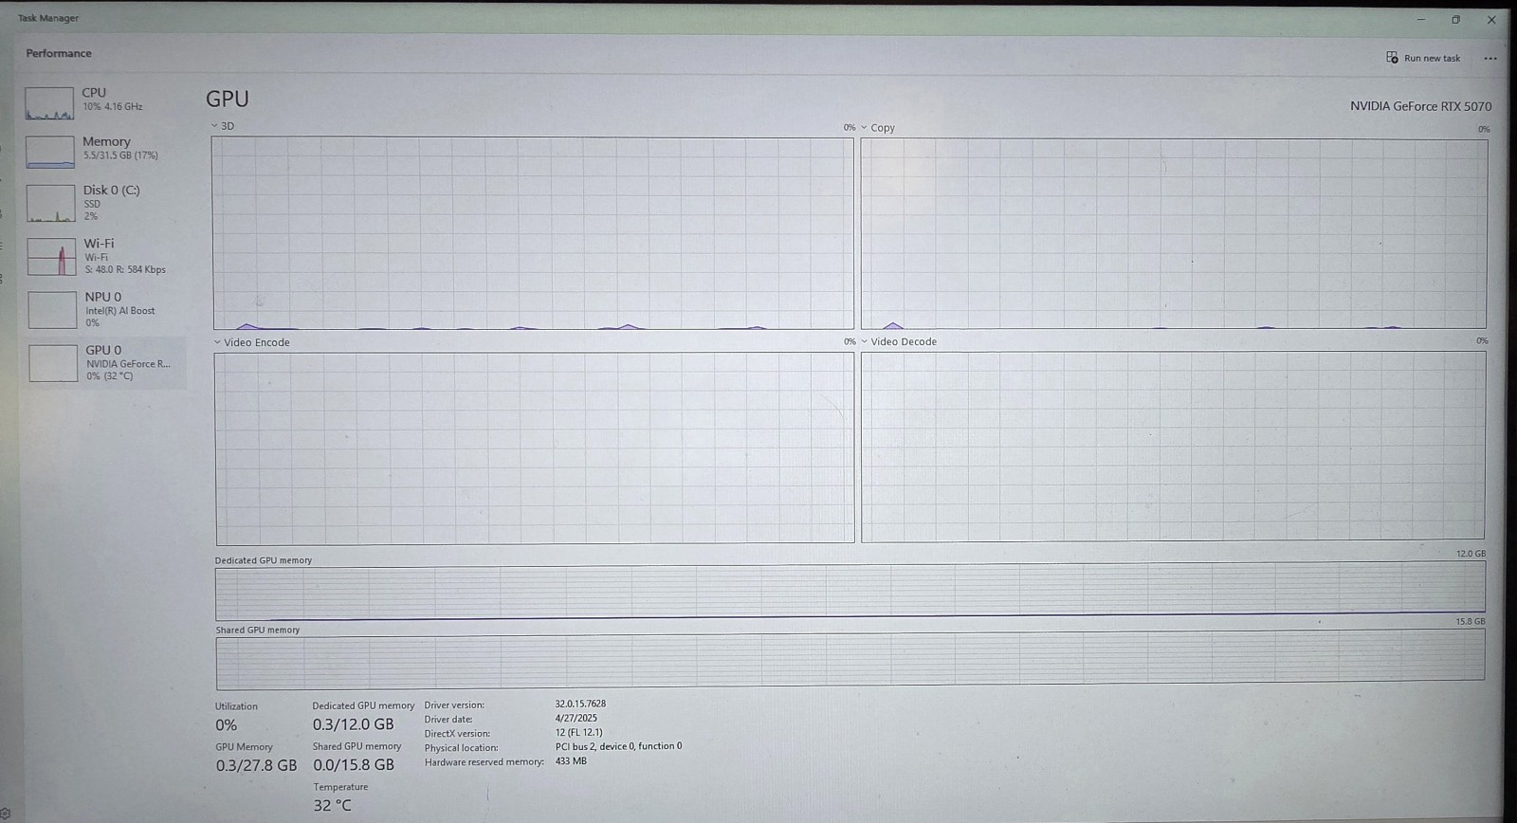Click hardware reserved memory 433 MB

click(x=571, y=760)
